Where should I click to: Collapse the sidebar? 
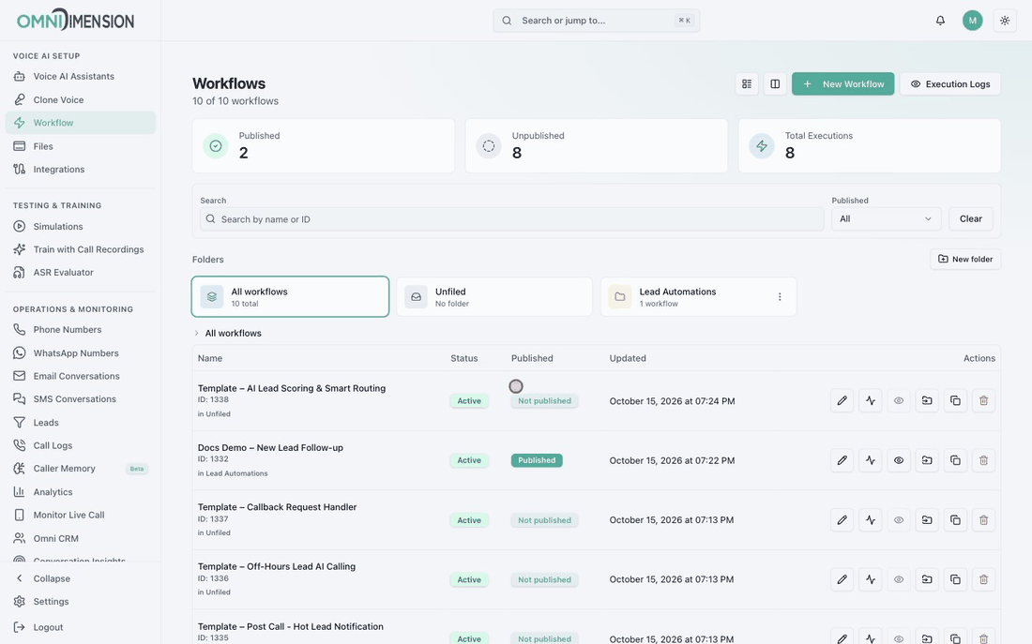coord(81,578)
